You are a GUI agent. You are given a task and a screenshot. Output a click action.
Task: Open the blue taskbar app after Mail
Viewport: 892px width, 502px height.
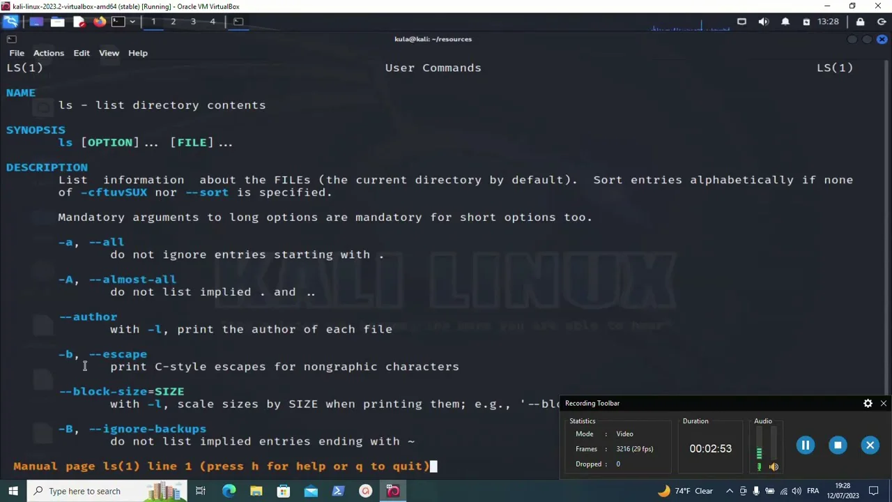click(338, 491)
